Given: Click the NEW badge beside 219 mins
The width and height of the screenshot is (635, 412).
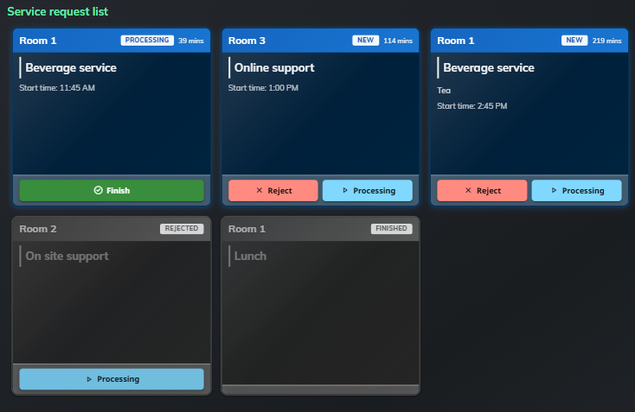Looking at the screenshot, I should (x=574, y=40).
